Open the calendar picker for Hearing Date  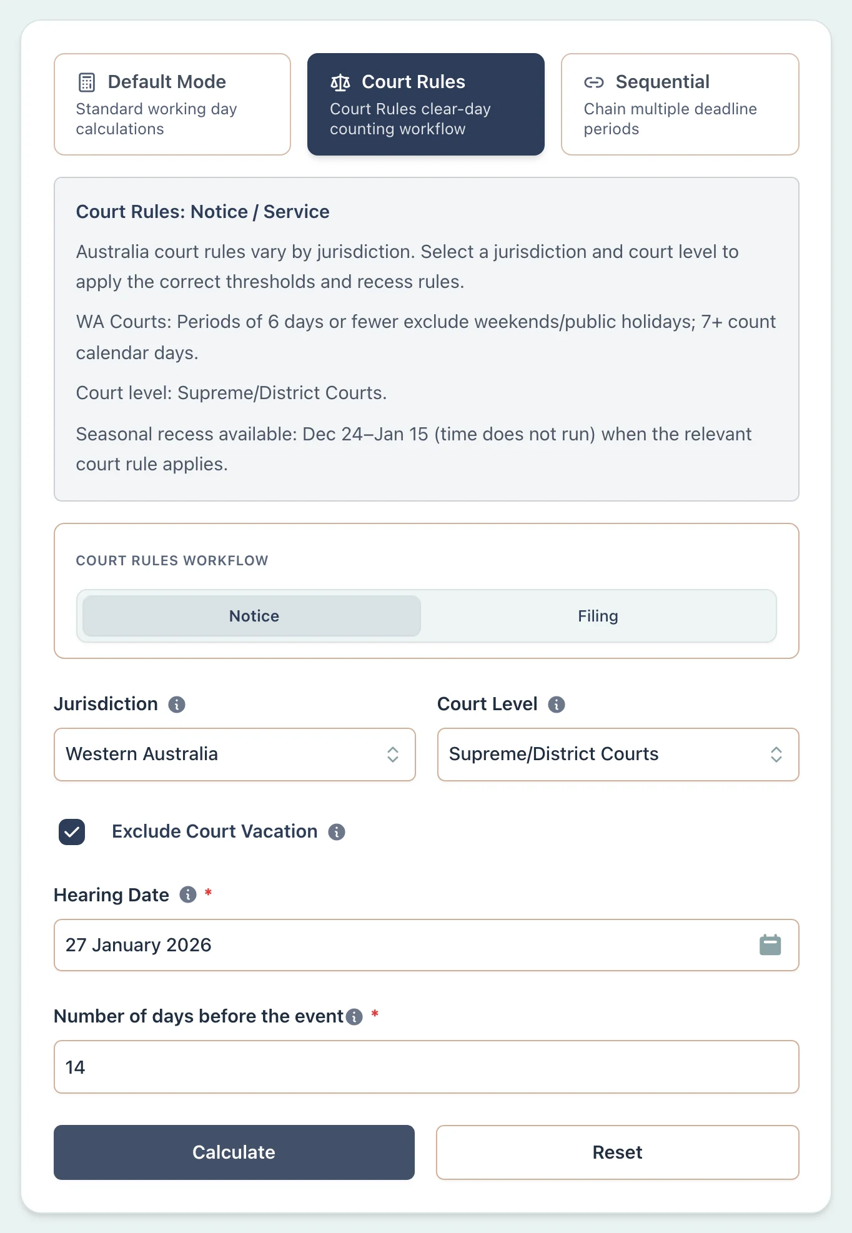tap(770, 945)
